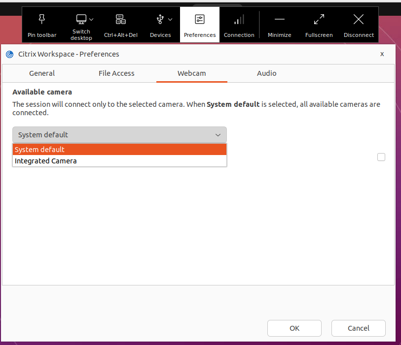
Task: Disconnect the session with X icon
Action: [359, 19]
